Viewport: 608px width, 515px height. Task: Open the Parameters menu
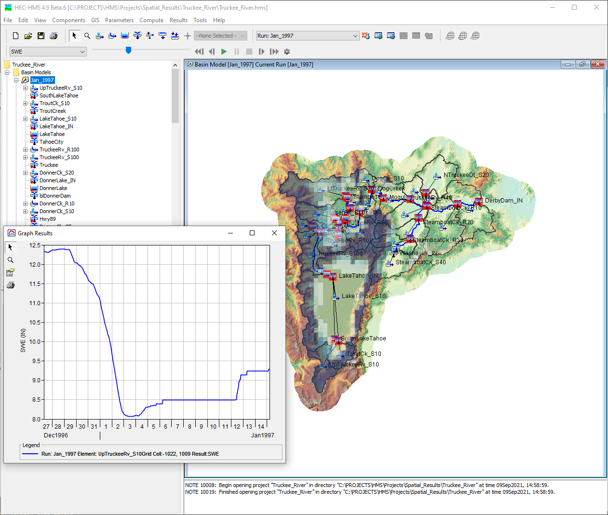point(119,20)
